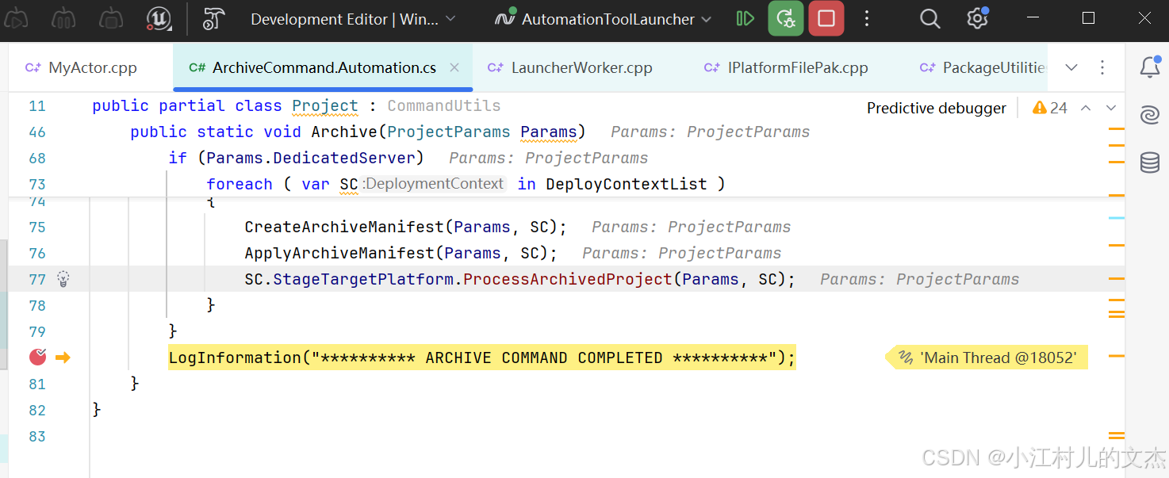
Task: Toggle the breakpoint on line 80
Action: point(37,358)
